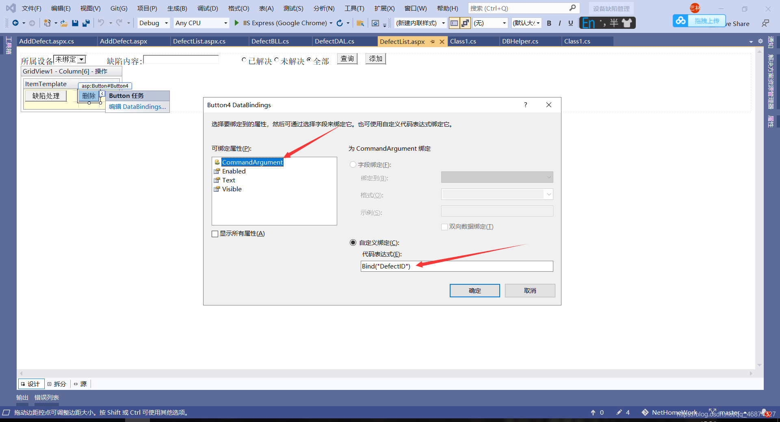This screenshot has width=780, height=422.
Task: Click the browser preview icon in toolbar
Action: pos(375,23)
